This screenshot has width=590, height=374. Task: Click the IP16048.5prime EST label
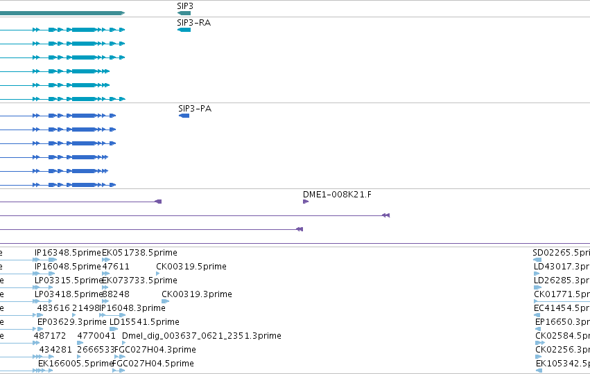[68, 267]
